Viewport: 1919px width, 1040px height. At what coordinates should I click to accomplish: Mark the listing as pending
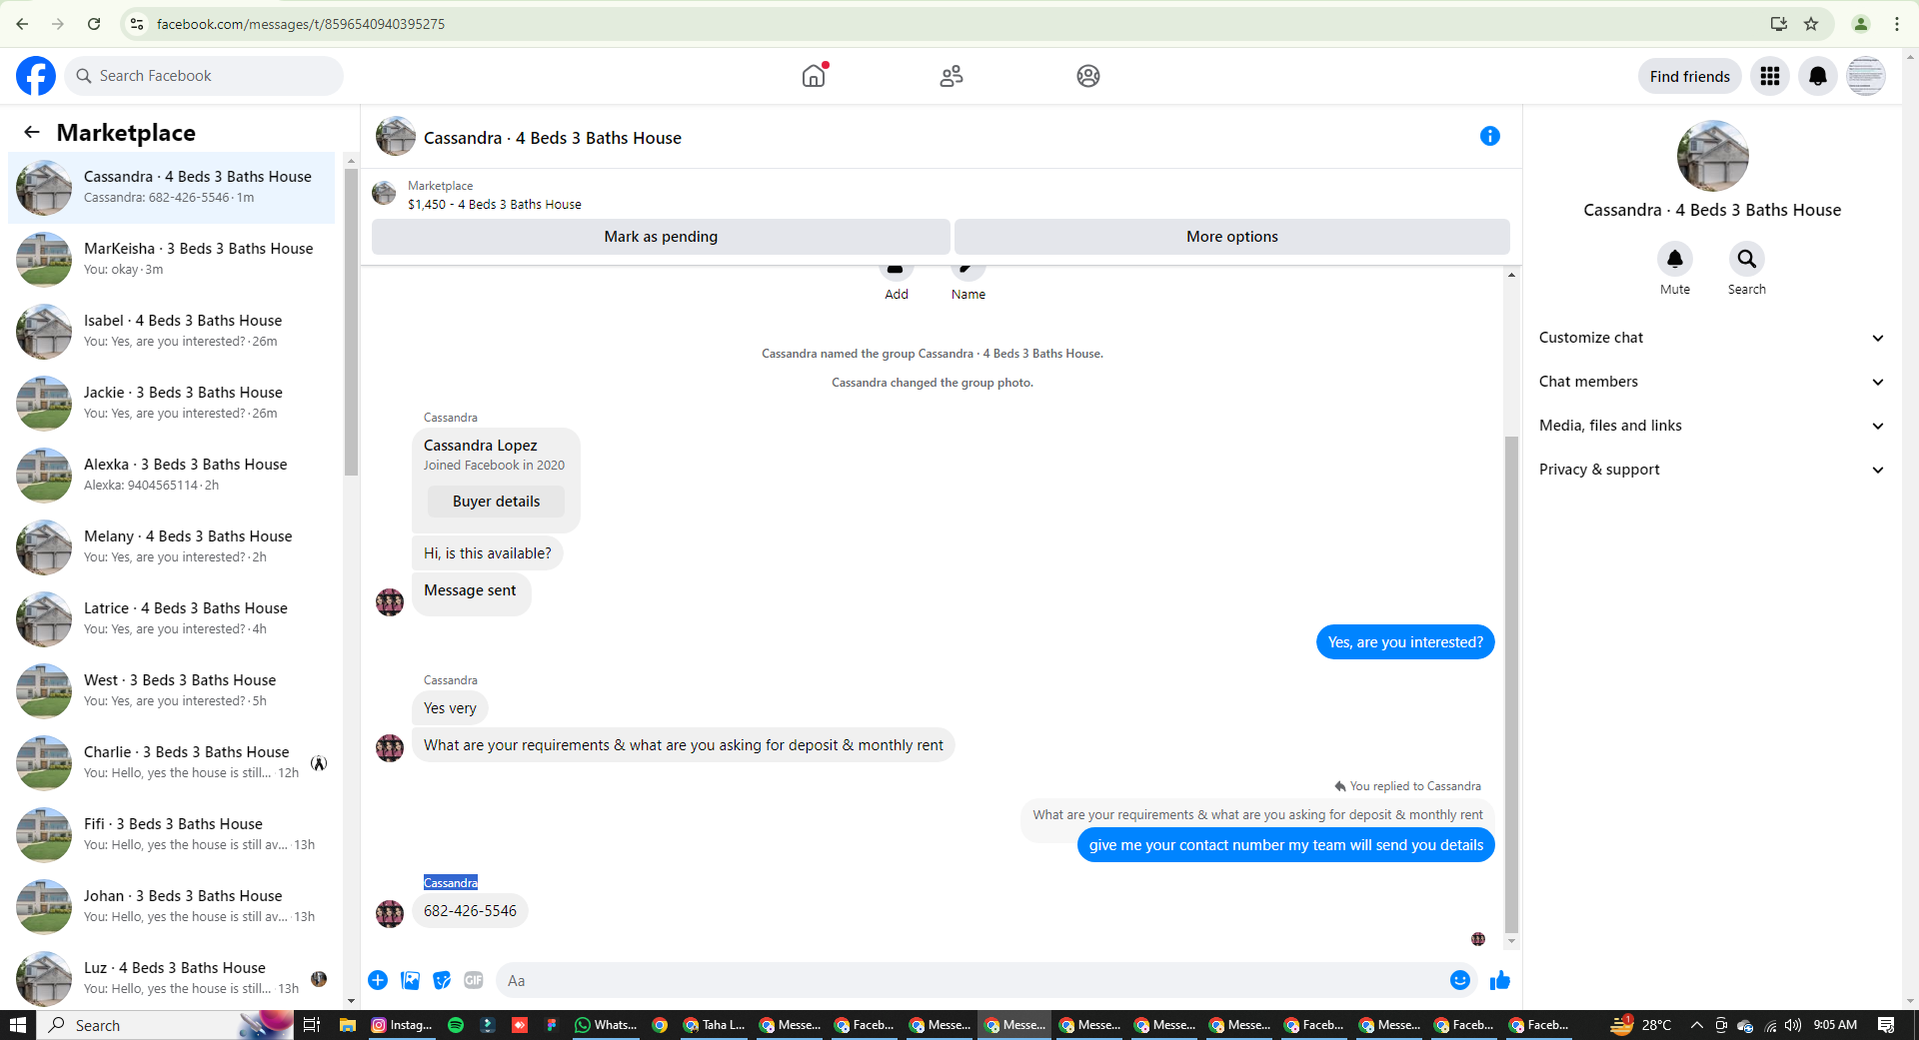point(661,237)
